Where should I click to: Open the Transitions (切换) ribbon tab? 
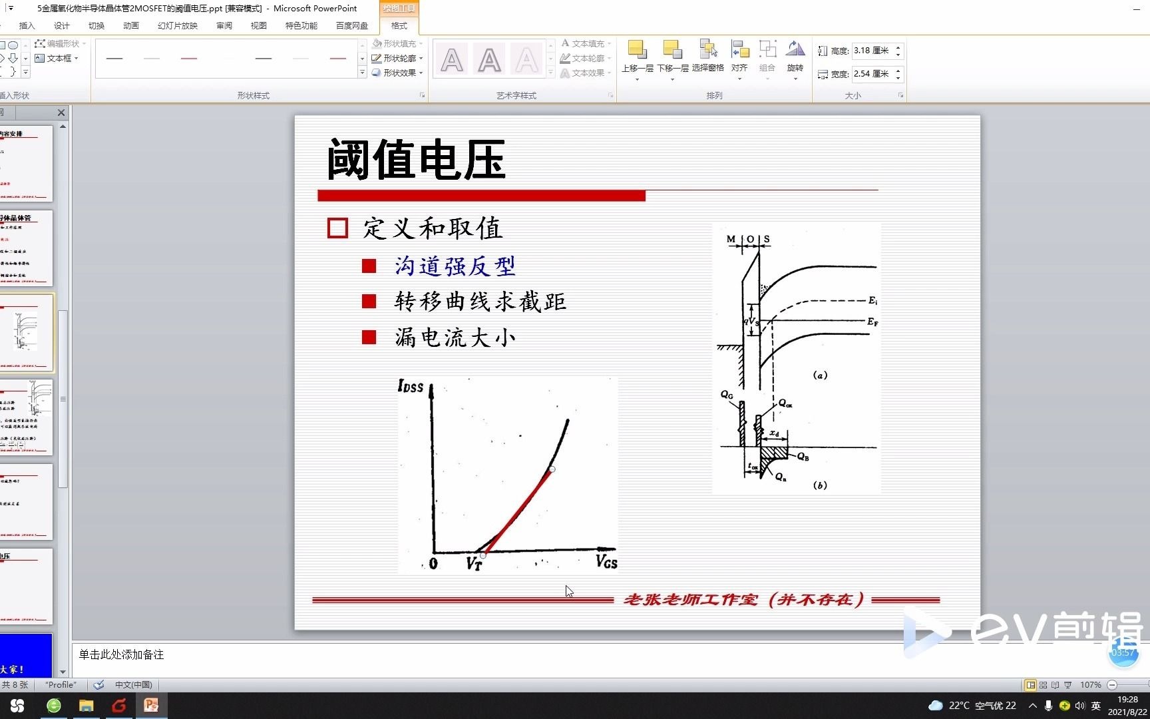coord(96,25)
